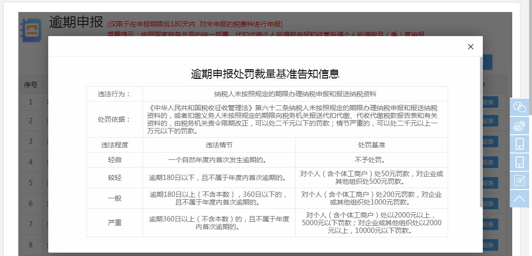
Task: Click the upper mobile phone sidebar icon
Action: [519, 144]
